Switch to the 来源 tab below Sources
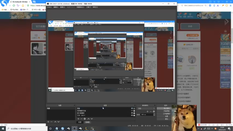Viewport: 233px width, 131px height. click(80, 122)
